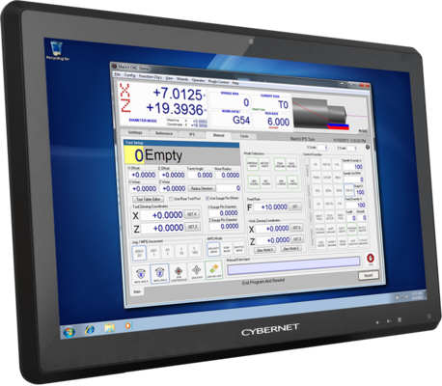Open File Explorer from the taskbar

(x=110, y=328)
